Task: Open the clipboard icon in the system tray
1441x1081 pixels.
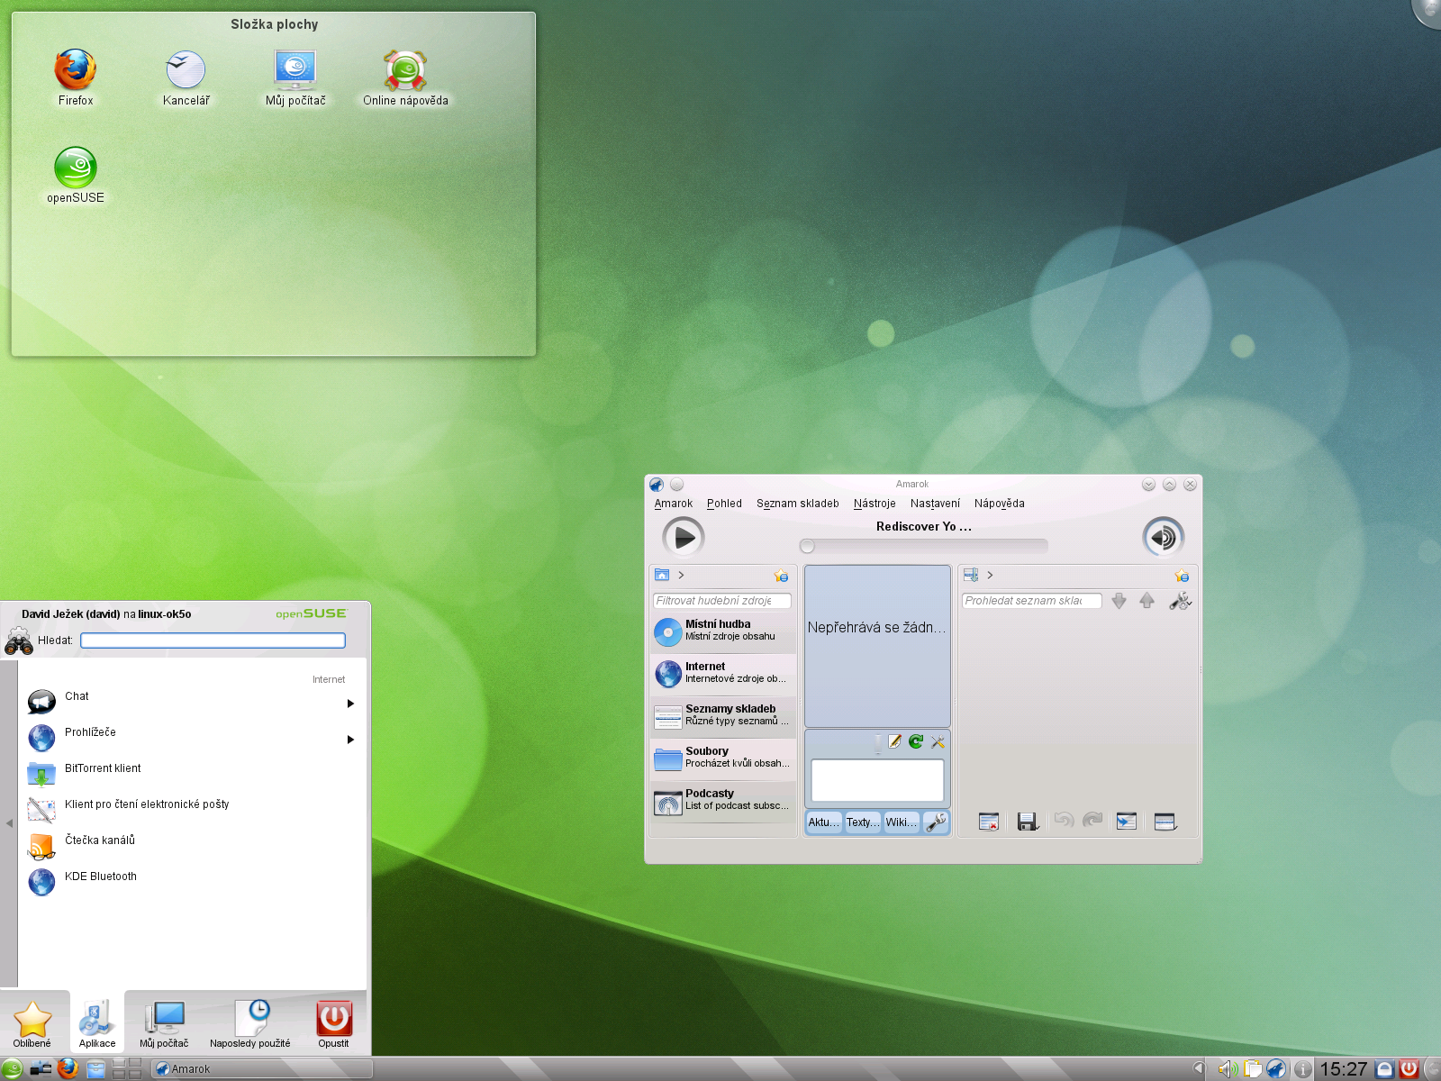Action: click(x=1252, y=1069)
